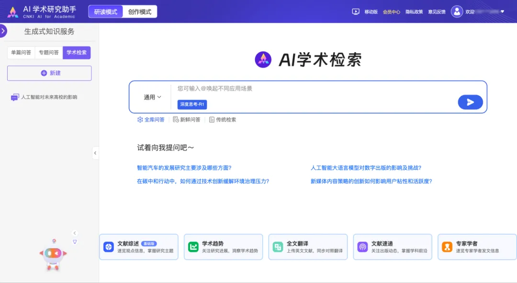Open the 专家学者 card
517x283 pixels.
[477, 247]
